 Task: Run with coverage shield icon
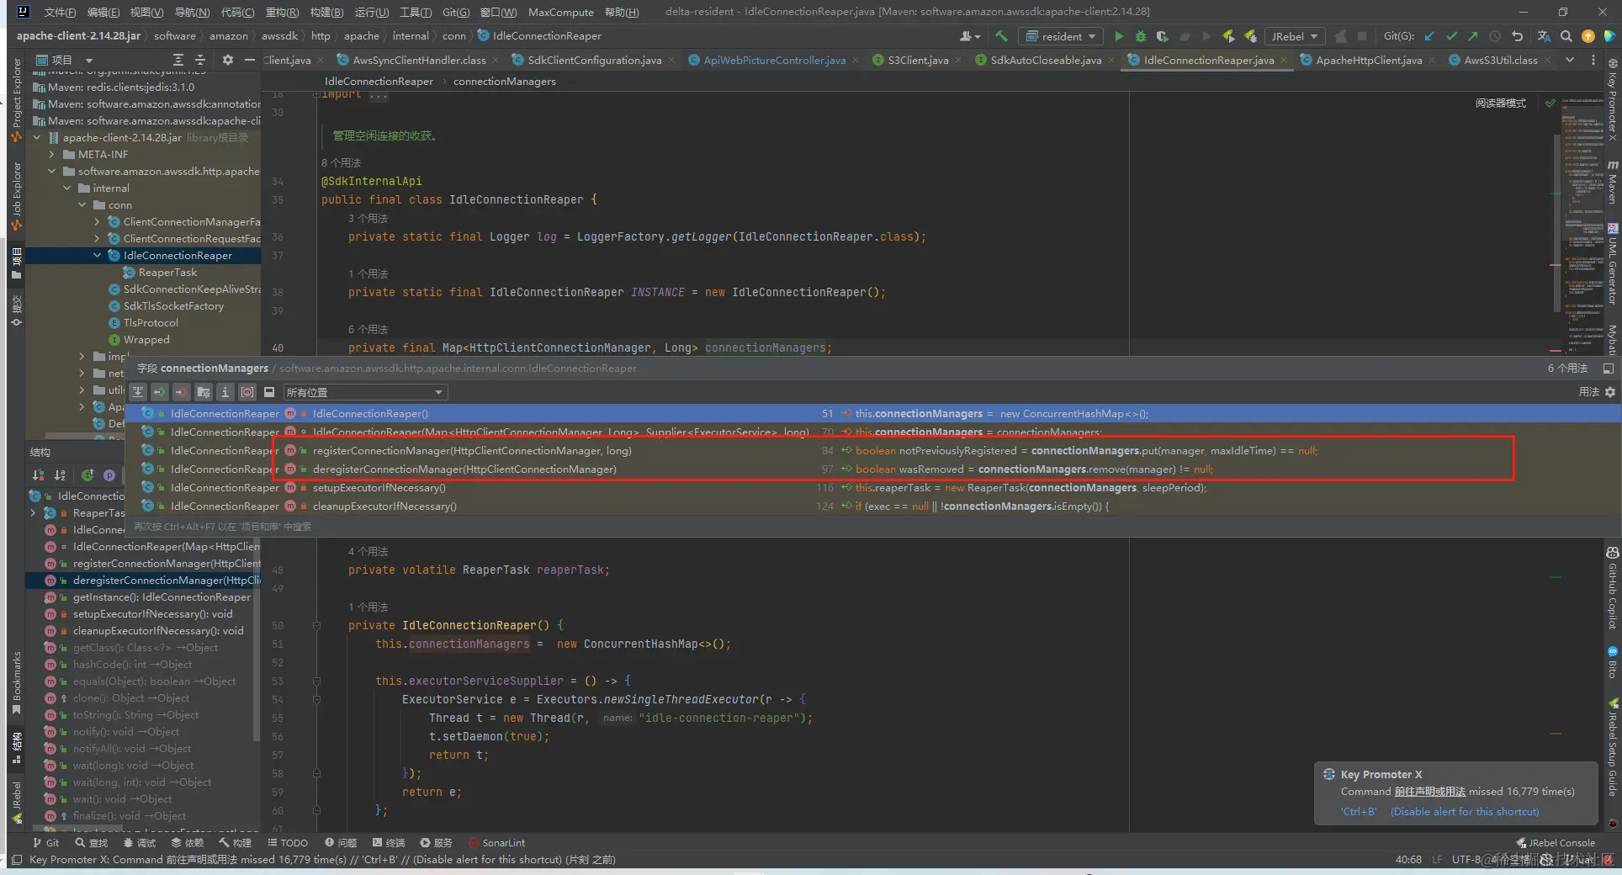click(x=1162, y=36)
